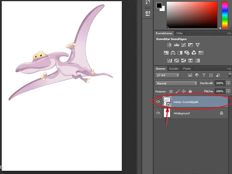Open the Normal blend mode dropdown

[x=176, y=83]
